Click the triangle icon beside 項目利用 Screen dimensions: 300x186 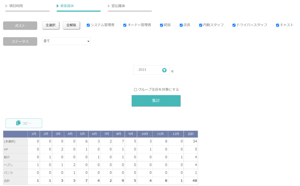click(6, 6)
